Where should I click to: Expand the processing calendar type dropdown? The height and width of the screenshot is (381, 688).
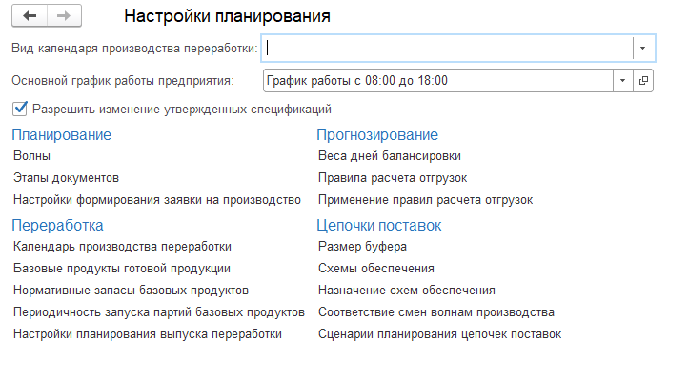point(642,48)
